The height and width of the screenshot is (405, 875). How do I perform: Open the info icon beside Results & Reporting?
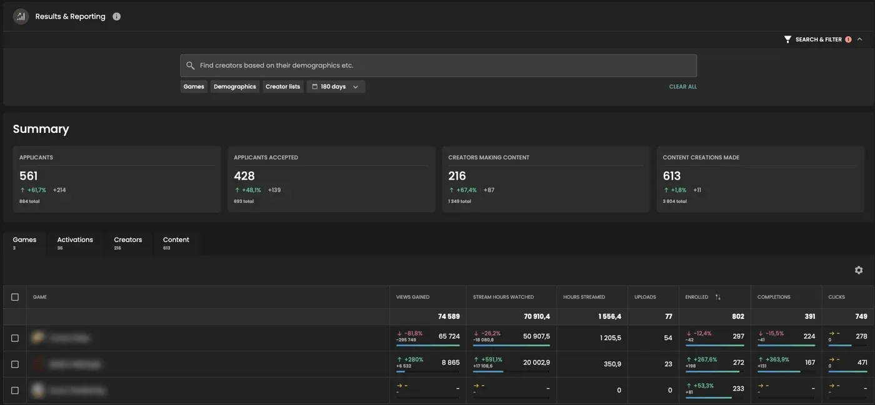point(116,17)
